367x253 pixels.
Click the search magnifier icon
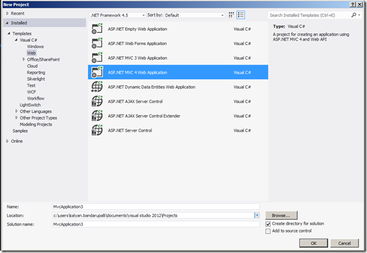[354, 15]
